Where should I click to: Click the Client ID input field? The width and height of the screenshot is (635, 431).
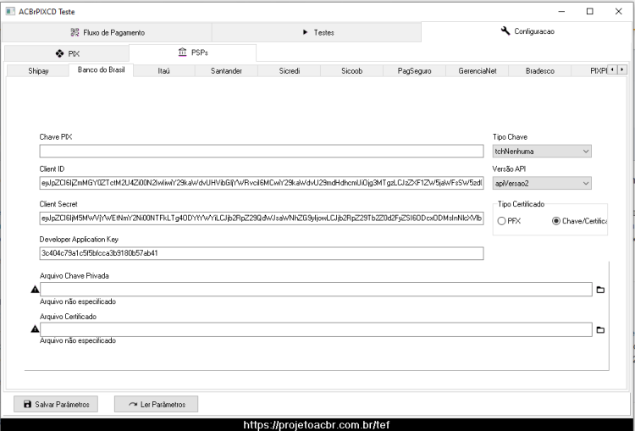pyautogui.click(x=262, y=183)
